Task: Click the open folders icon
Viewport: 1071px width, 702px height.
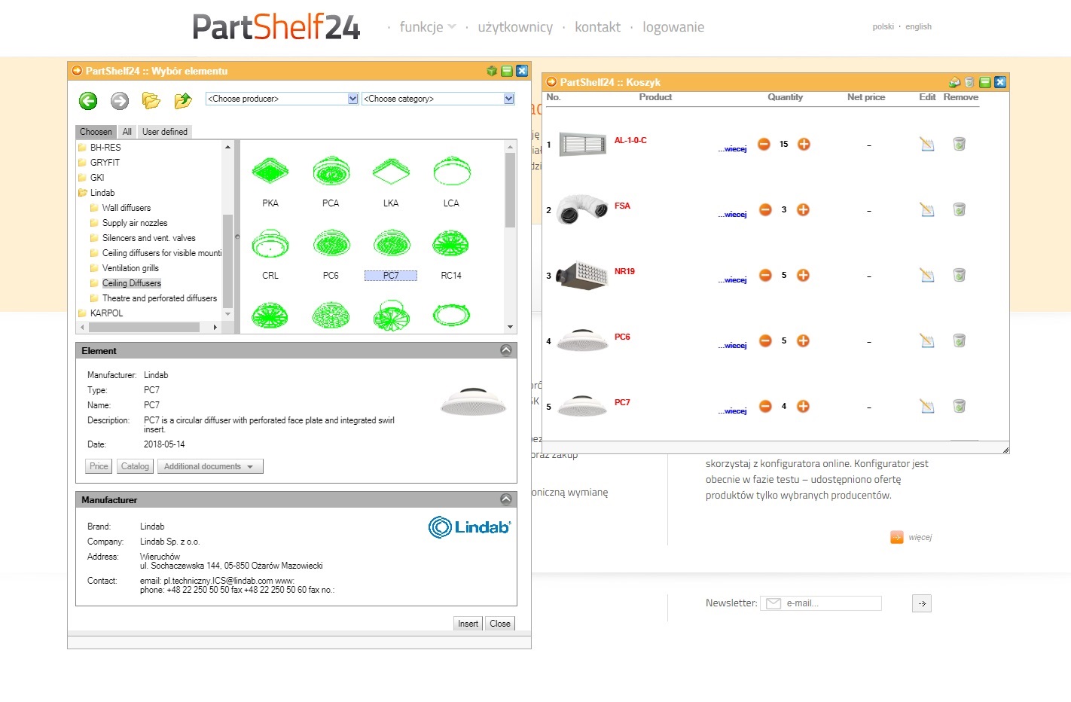Action: point(151,100)
